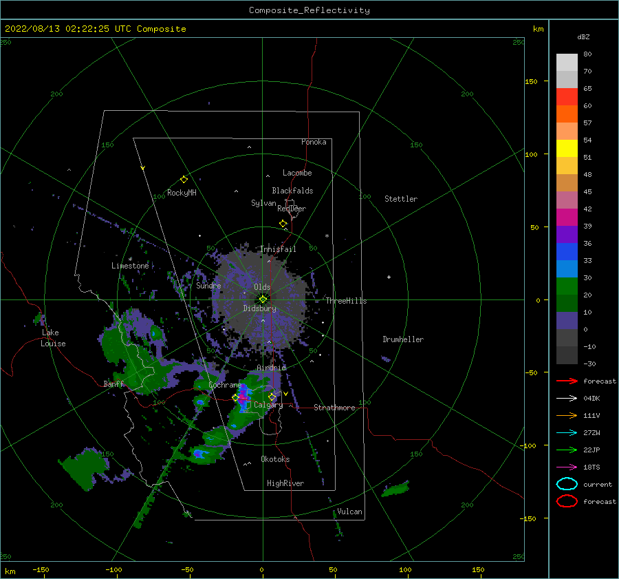Viewport: 619px width, 579px height.
Task: Click the RedDeer city label
Action: 292,209
